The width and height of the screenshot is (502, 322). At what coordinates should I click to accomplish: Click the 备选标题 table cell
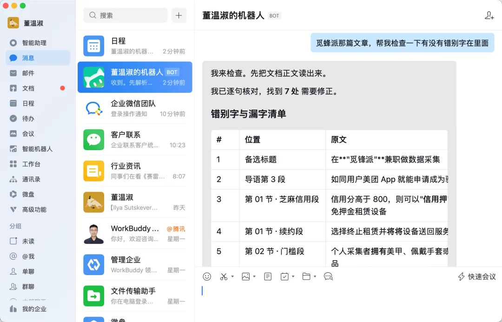(x=283, y=159)
